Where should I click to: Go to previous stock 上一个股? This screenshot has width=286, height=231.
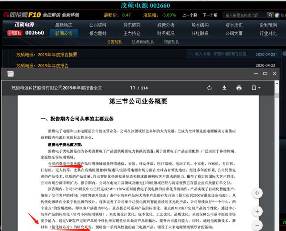point(189,15)
